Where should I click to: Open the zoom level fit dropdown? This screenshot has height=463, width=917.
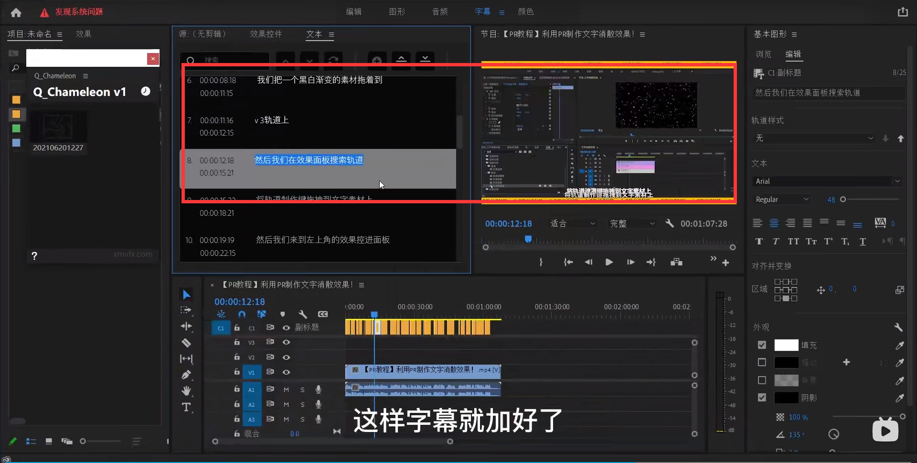point(572,223)
